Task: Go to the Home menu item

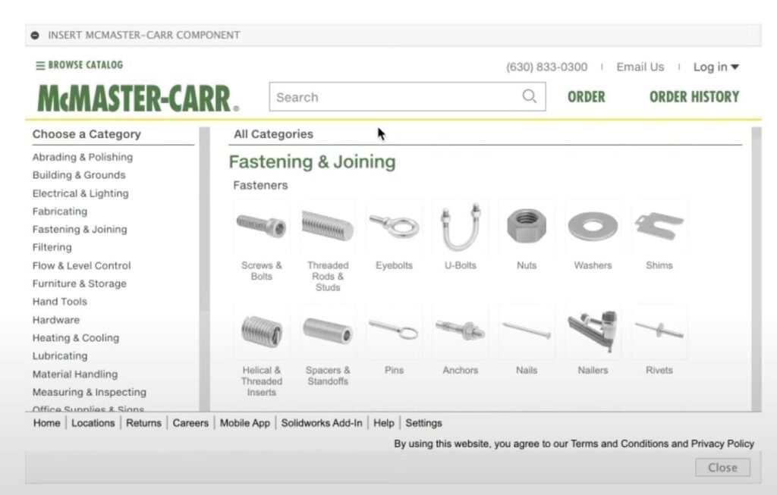Action: 46,423
